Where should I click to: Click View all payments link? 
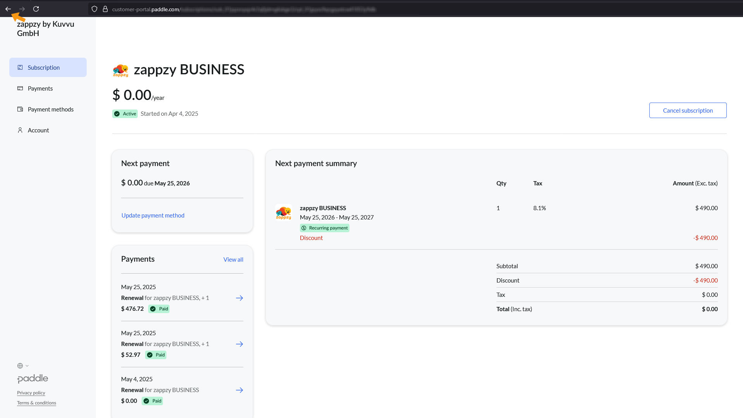[233, 259]
